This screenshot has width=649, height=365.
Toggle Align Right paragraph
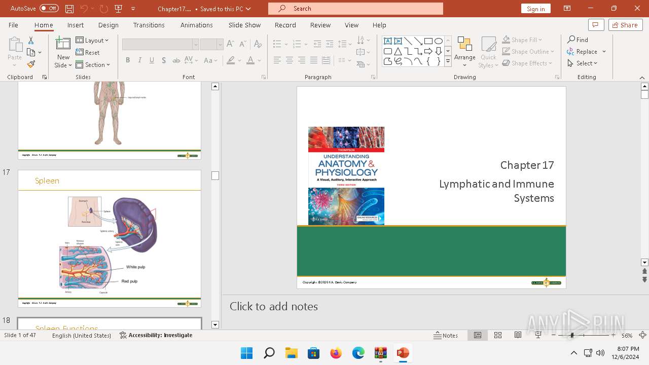tap(301, 60)
